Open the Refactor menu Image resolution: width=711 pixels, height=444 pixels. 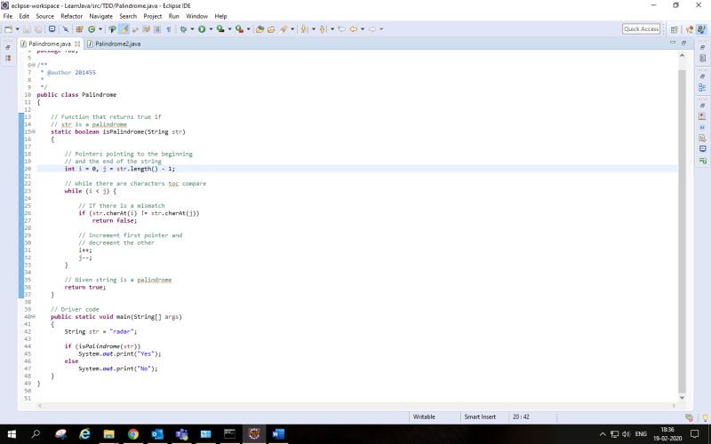tap(72, 16)
